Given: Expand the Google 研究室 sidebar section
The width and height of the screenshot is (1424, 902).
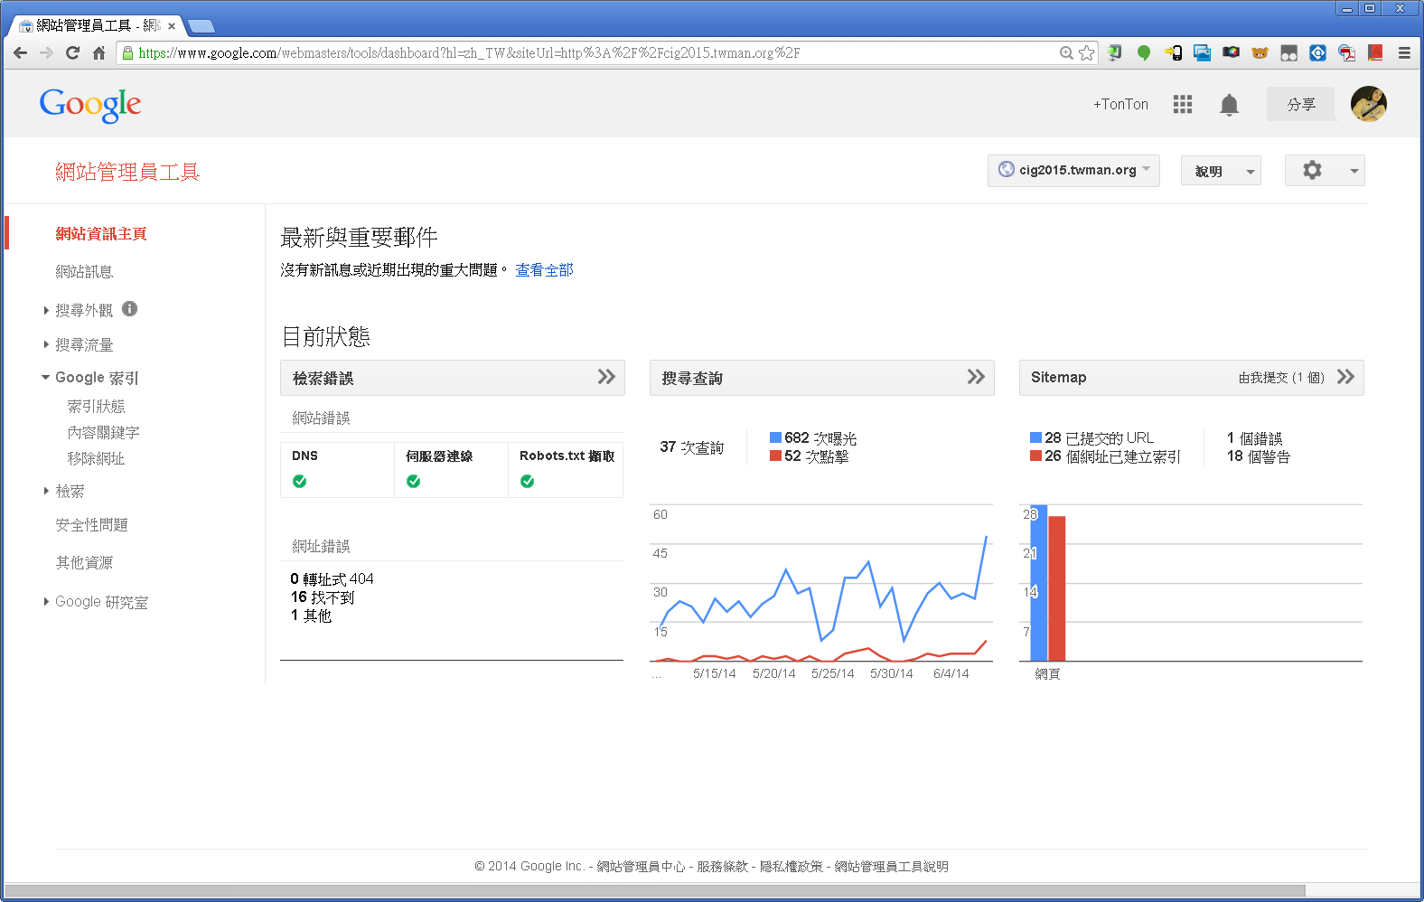Looking at the screenshot, I should [46, 601].
